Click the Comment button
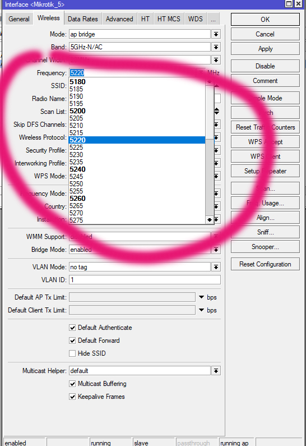The image size is (306, 446). (265, 81)
